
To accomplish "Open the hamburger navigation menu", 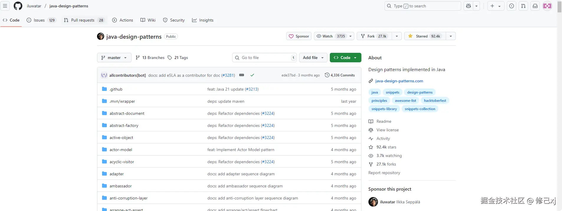I will tap(5, 6).
